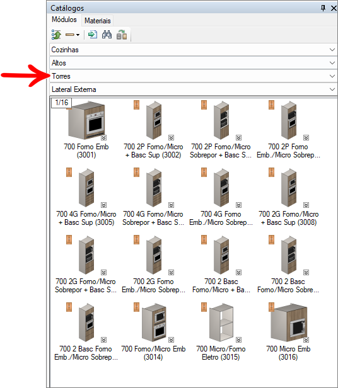Image resolution: width=338 pixels, height=388 pixels.
Task: Click door icon of 700 Forno/Micro Emb (3014)
Action: coord(137,307)
